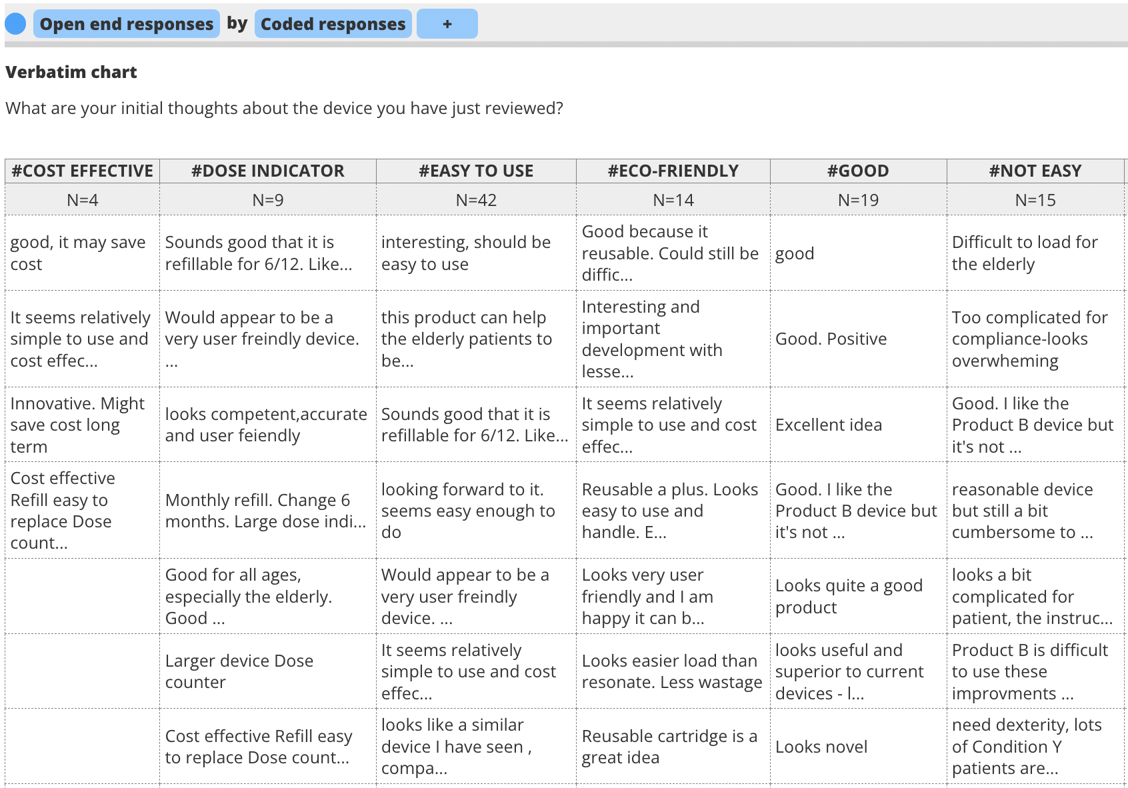Click the 'Looks novel' response cell

click(821, 747)
